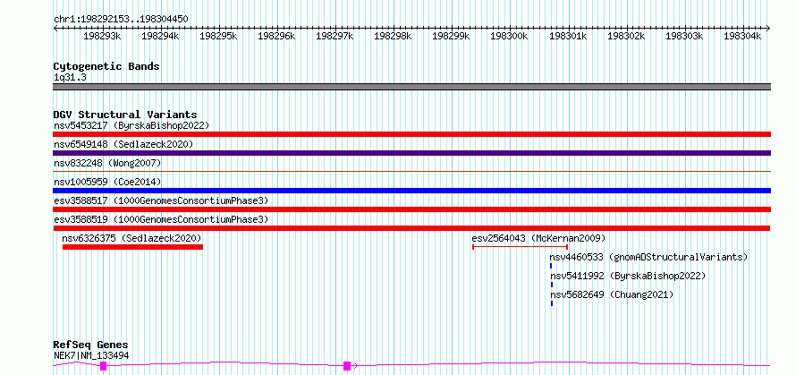Viewport: 796px width, 375px height.
Task: Click the DGV Structural Variants track title
Action: (125, 115)
